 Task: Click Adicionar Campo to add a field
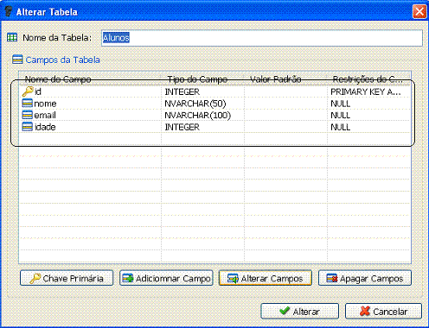[166, 278]
